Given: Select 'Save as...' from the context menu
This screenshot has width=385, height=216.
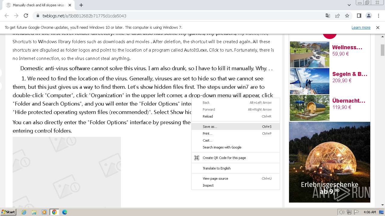Looking at the screenshot, I should [236, 127].
